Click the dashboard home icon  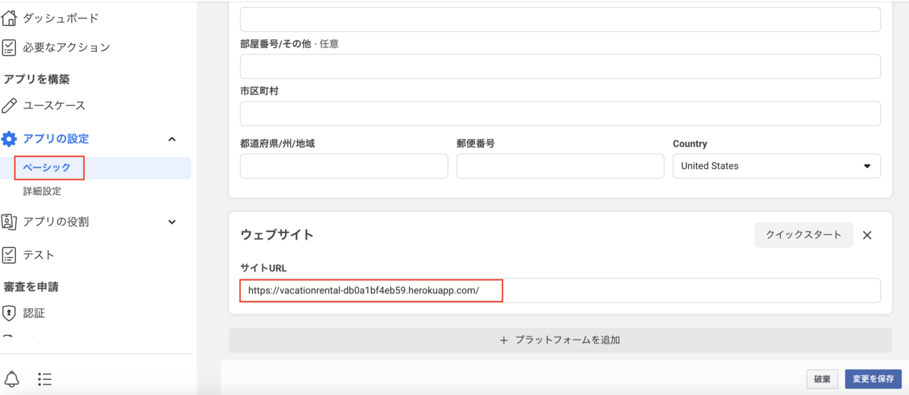coord(9,18)
